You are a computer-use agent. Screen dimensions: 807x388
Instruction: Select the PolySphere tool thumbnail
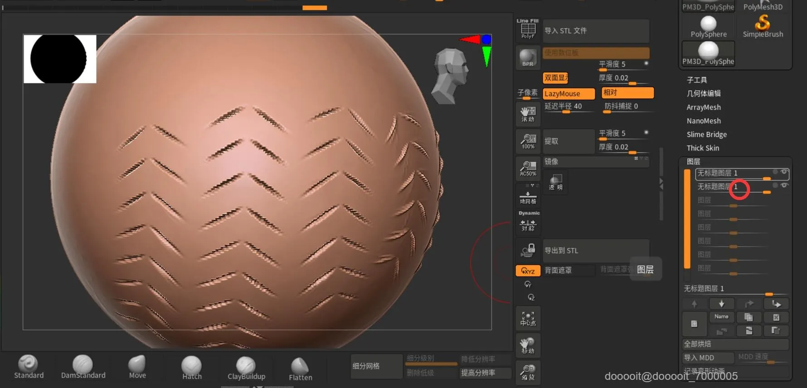tap(708, 26)
